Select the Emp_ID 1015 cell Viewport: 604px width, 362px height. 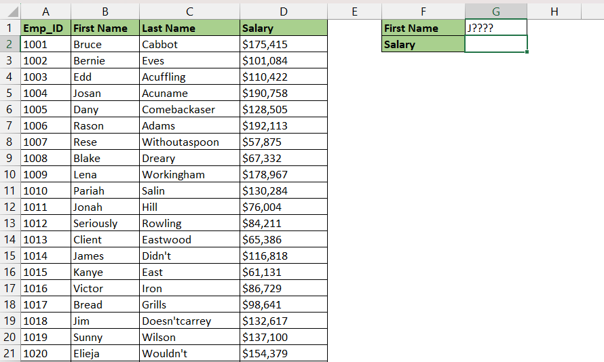click(x=46, y=272)
